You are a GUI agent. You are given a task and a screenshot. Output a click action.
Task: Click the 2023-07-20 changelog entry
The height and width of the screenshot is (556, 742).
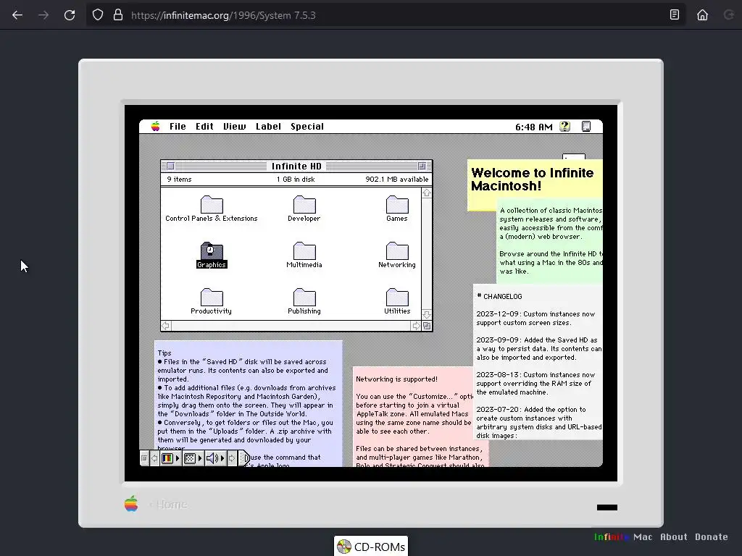[539, 423]
